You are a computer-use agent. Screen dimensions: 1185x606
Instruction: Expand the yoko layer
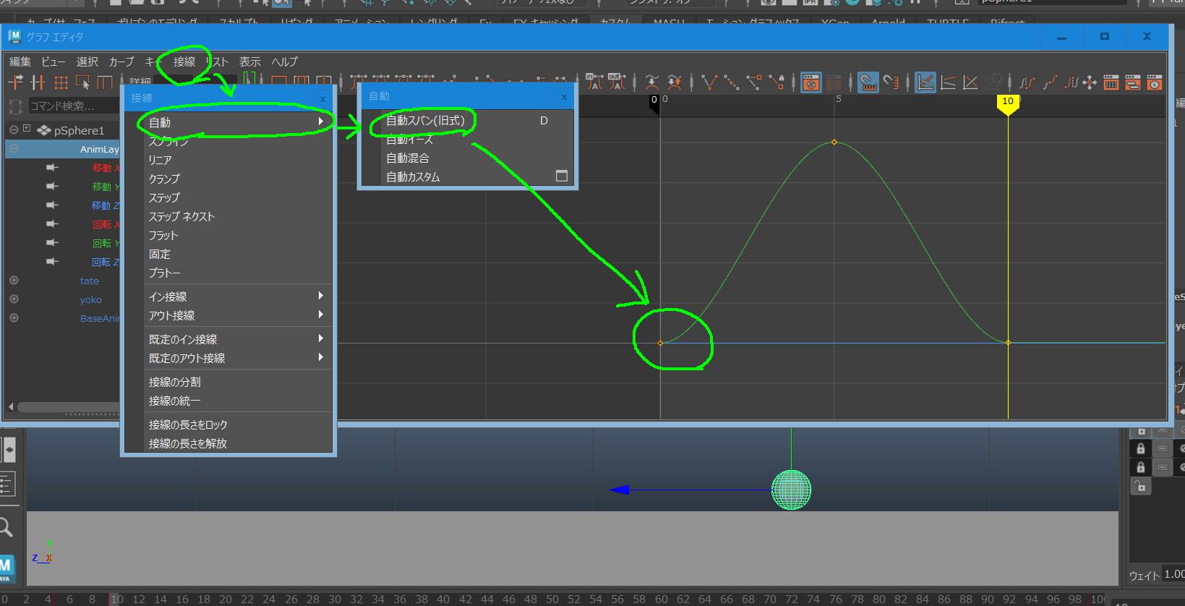tap(14, 299)
